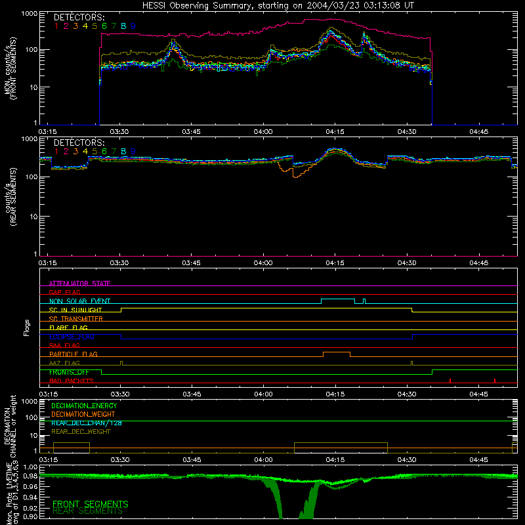Click 03:15 tick on front segments time axis
Viewport: 525px width, 525px height.
tap(47, 132)
